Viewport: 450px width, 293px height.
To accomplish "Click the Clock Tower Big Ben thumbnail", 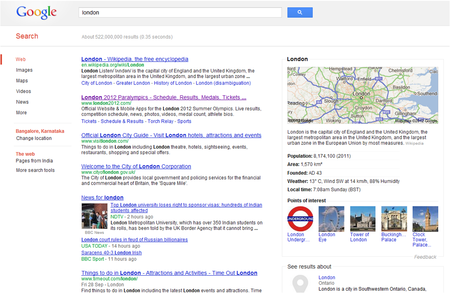I will pos(425,219).
